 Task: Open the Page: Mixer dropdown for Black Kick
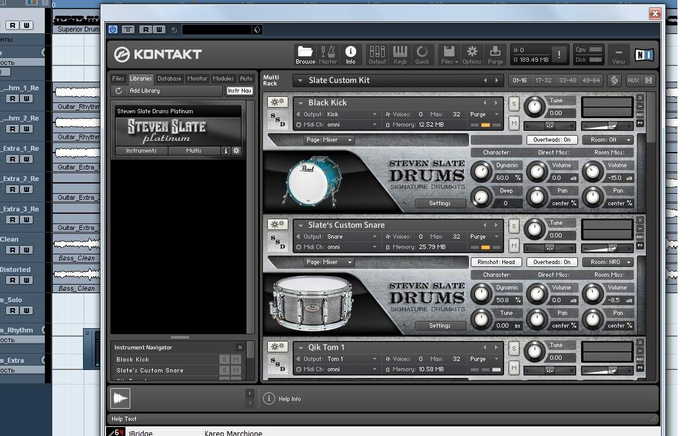click(x=330, y=140)
